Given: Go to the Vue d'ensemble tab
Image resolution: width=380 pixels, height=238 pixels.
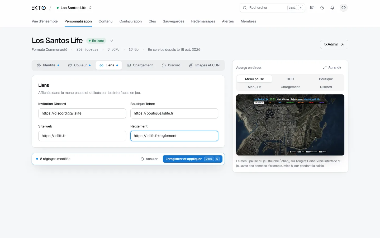Looking at the screenshot, I should click(45, 21).
